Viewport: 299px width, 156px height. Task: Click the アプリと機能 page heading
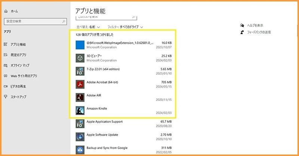tap(90, 11)
